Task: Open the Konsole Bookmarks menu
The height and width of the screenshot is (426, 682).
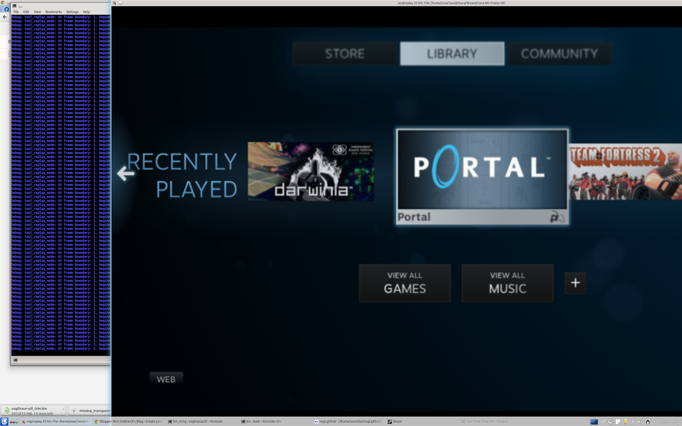Action: click(54, 12)
